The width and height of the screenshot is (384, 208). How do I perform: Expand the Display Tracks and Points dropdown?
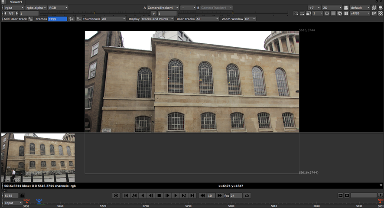coord(157,19)
